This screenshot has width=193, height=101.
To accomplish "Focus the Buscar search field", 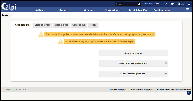I will click(126, 4).
